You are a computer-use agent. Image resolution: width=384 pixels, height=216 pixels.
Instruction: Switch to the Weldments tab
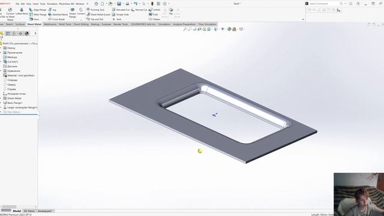50,24
